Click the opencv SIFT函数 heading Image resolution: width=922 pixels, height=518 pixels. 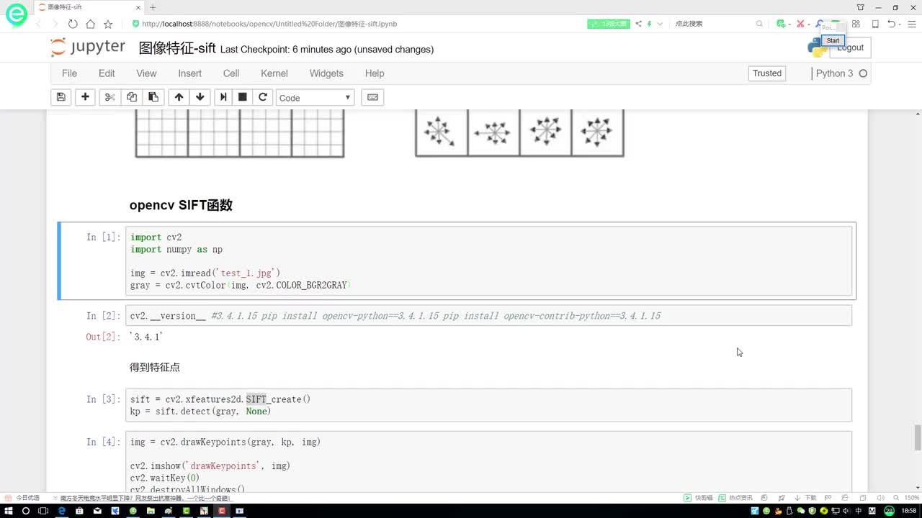point(181,205)
